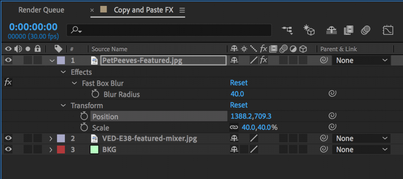403x179 pixels.
Task: Click the Position stopwatch
Action: click(x=84, y=116)
